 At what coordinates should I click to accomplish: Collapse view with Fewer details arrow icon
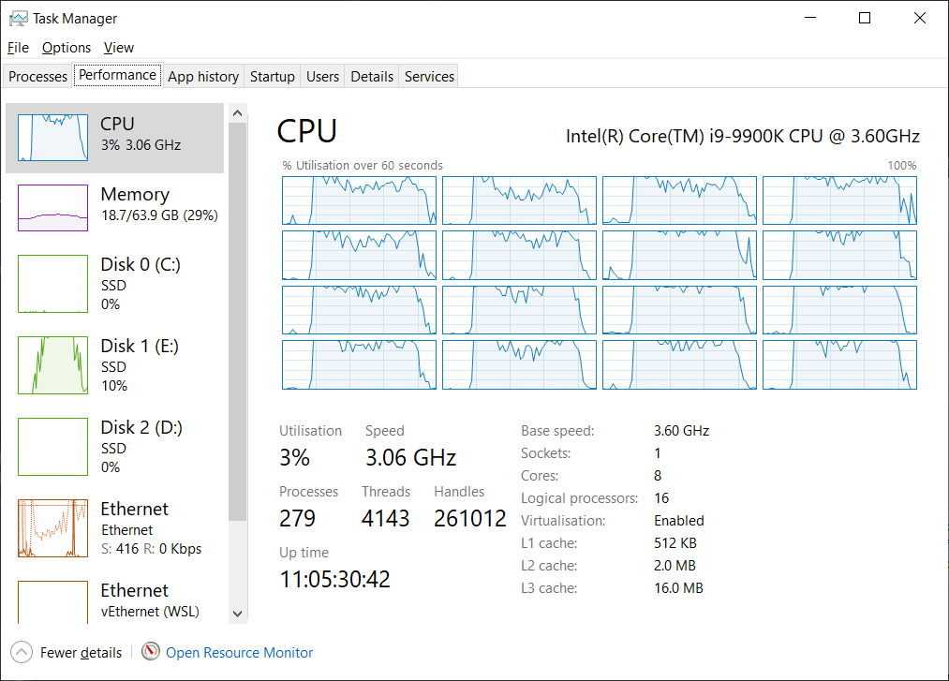coord(22,652)
